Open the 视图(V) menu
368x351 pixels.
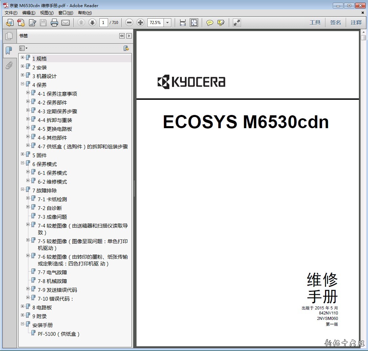pyautogui.click(x=47, y=13)
